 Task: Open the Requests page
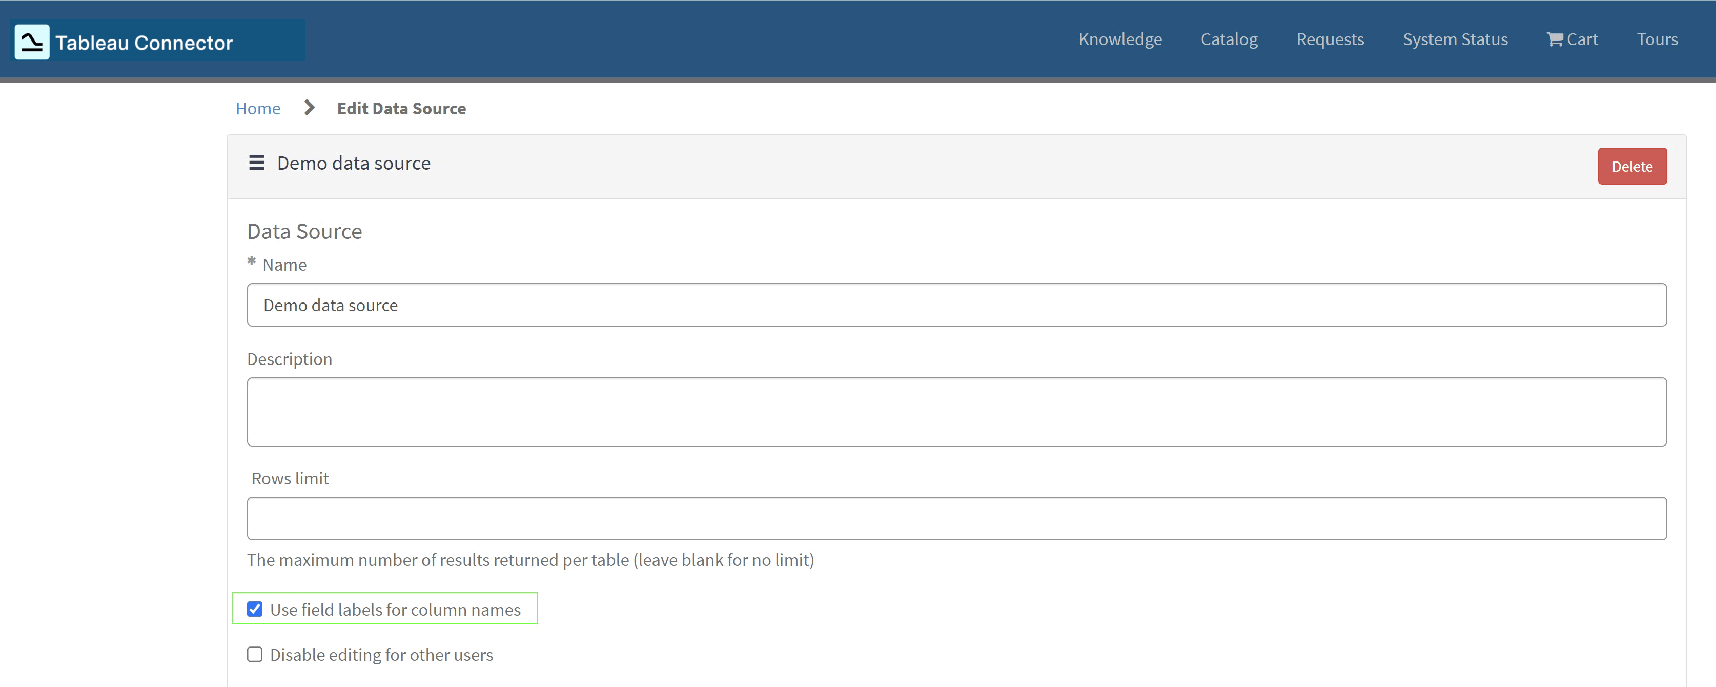(x=1330, y=38)
